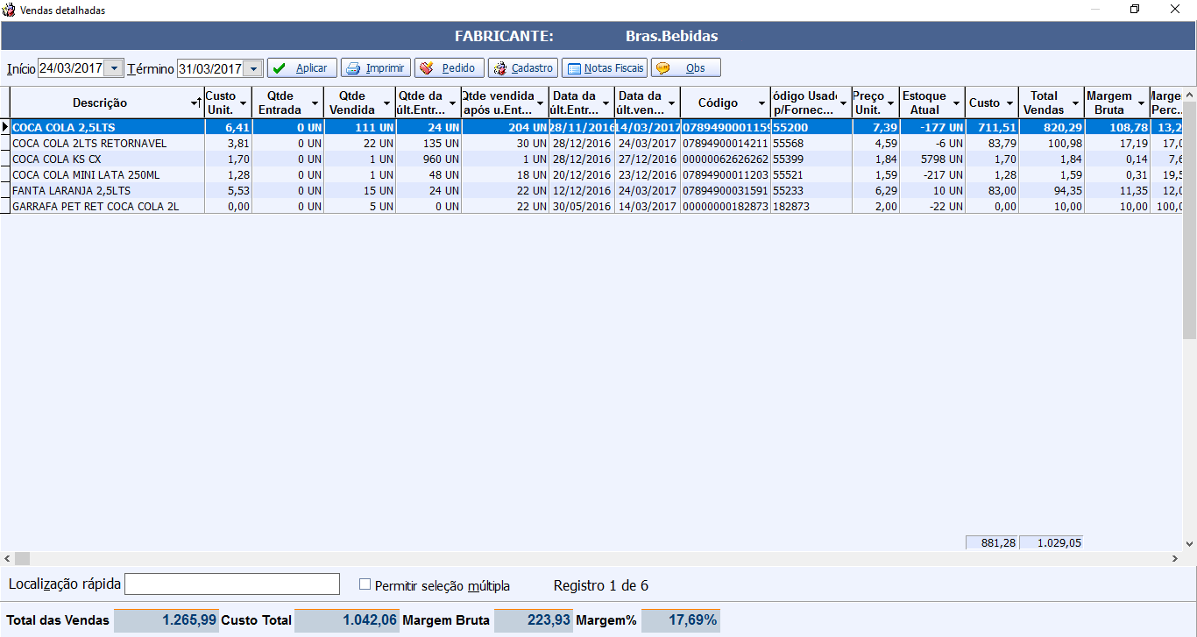Click the Vendas detalhadas app icon in title bar
Viewport: 1197px width, 637px height.
point(9,9)
